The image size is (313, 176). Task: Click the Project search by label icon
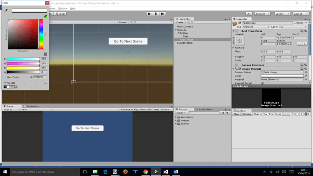227,113
